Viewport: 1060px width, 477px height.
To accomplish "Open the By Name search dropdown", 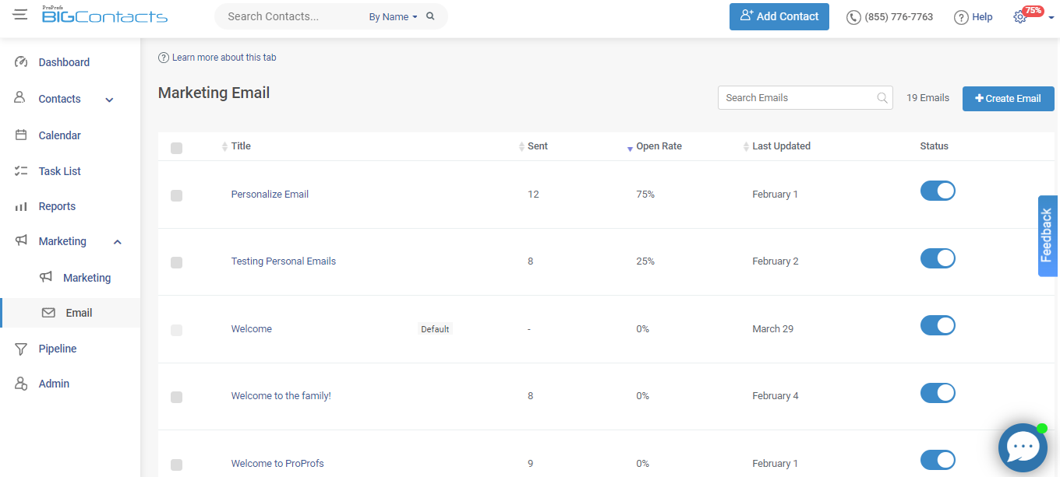I will pyautogui.click(x=393, y=16).
